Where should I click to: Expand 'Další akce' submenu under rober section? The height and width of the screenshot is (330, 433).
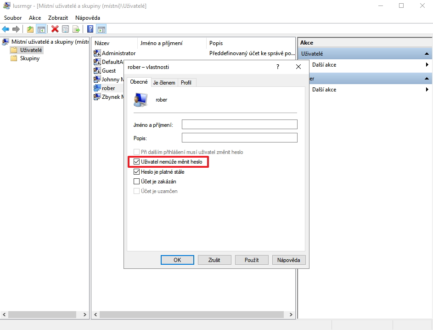(427, 90)
